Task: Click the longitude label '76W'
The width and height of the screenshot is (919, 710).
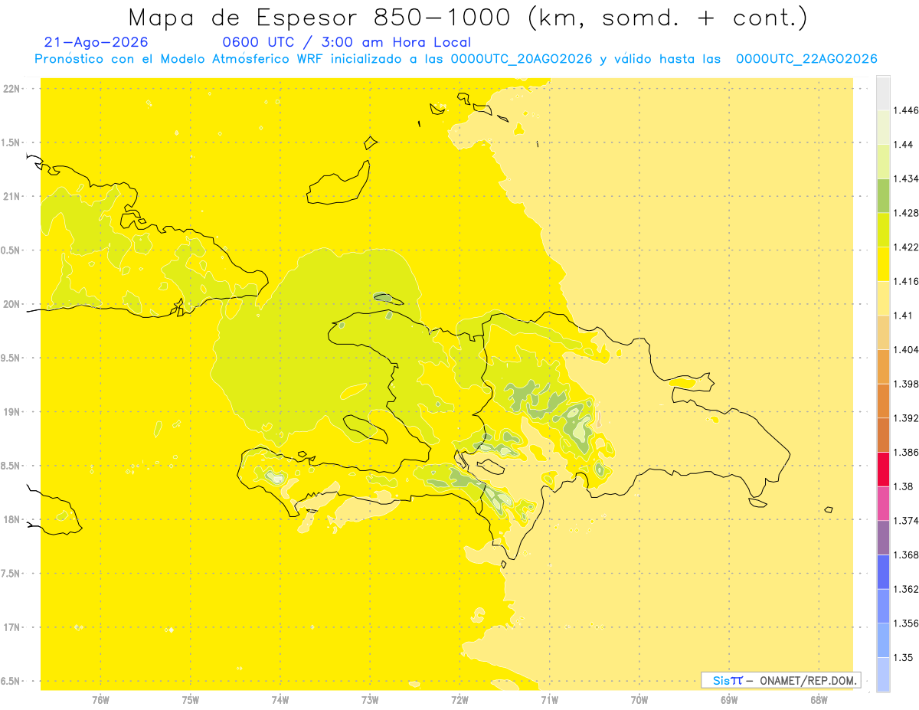Action: coord(100,700)
